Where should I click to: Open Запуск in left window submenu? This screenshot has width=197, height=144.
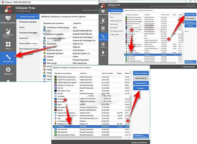(22, 27)
